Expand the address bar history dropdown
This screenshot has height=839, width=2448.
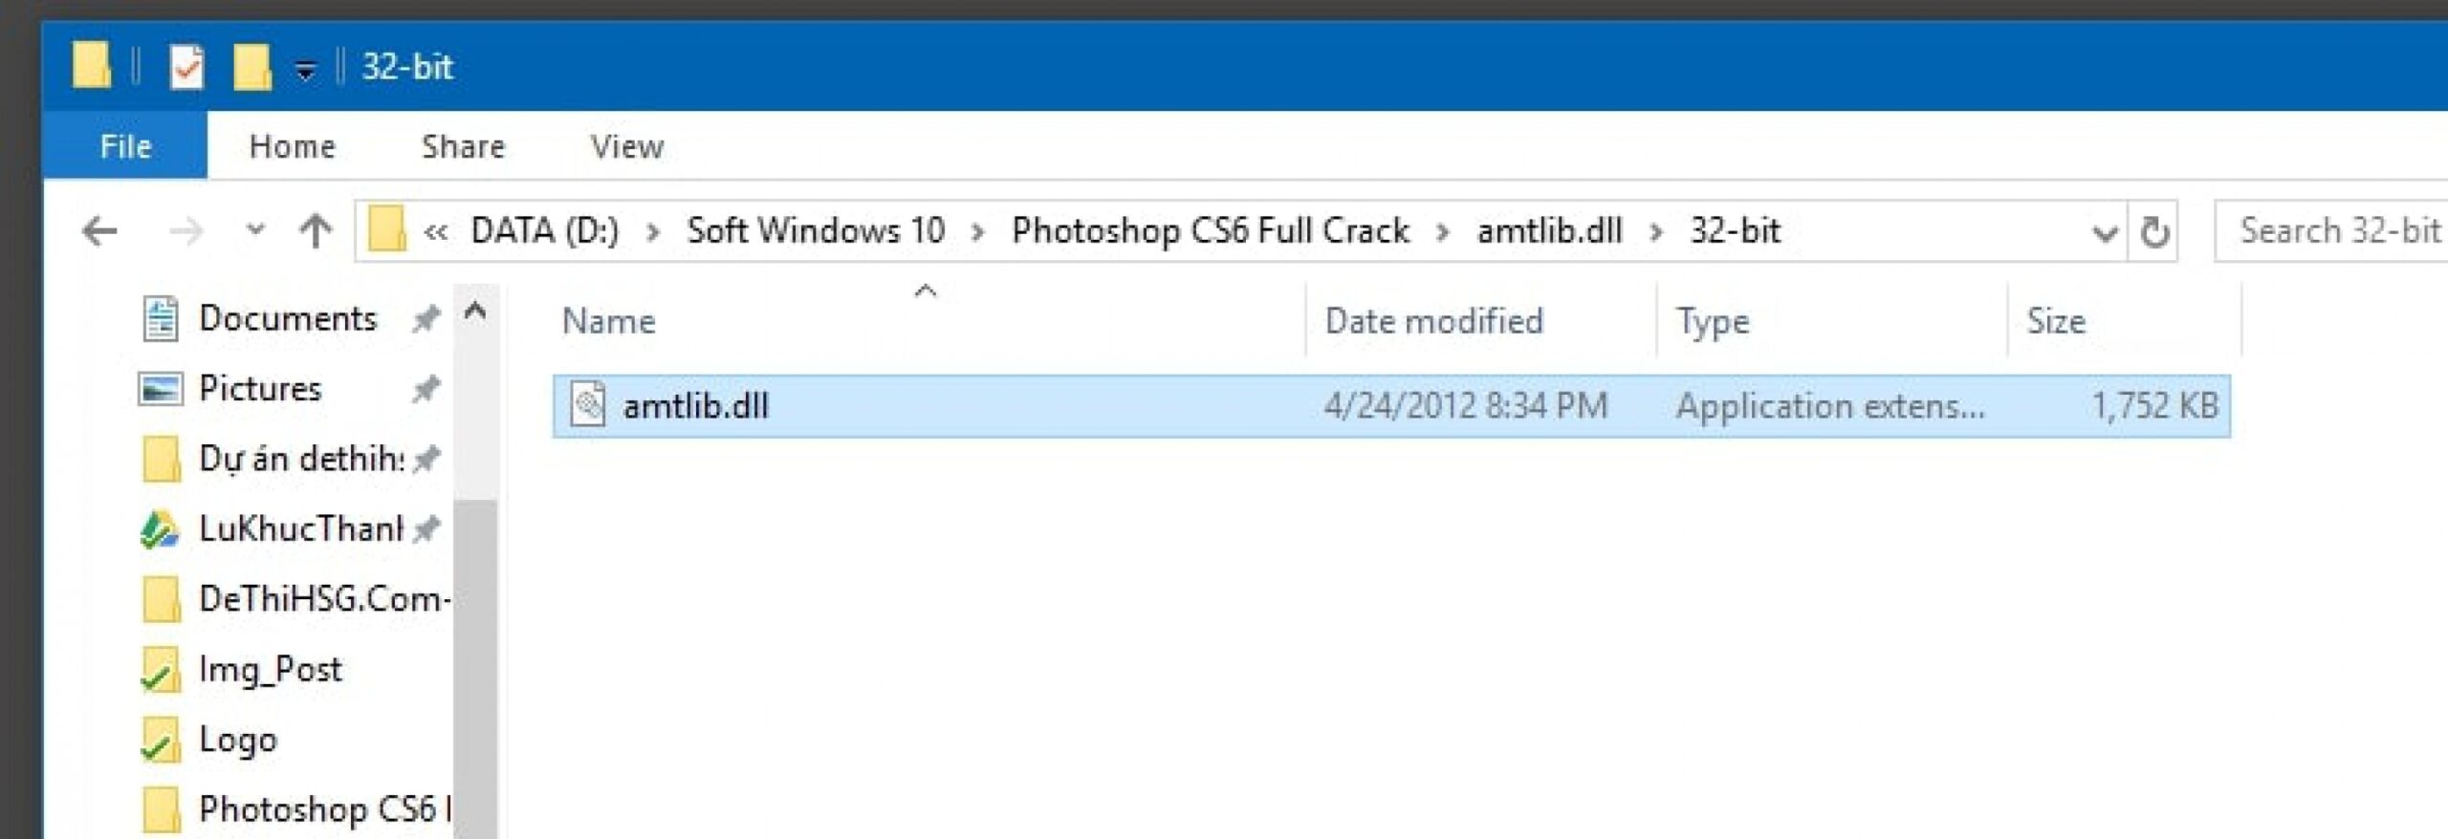coord(2104,231)
